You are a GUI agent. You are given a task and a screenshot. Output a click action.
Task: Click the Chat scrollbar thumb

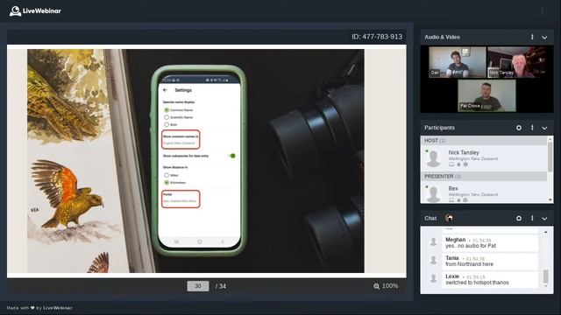point(545,276)
